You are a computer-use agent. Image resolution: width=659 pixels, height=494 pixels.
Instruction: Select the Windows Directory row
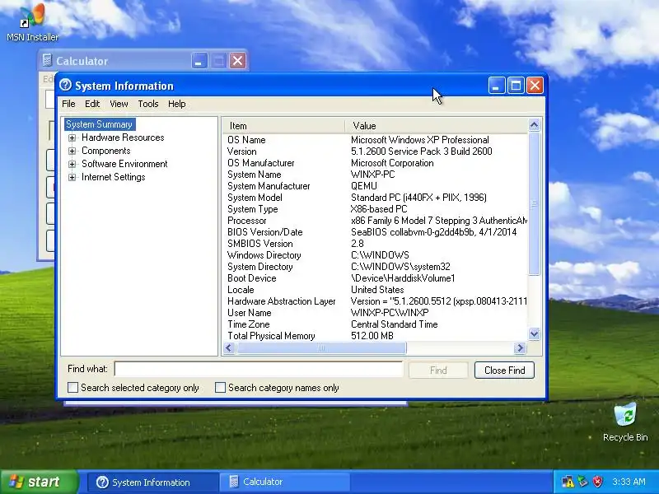pyautogui.click(x=375, y=255)
